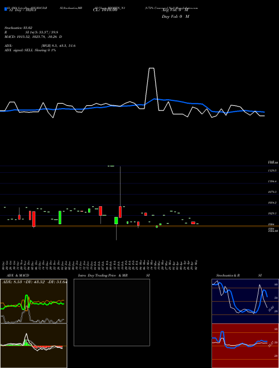Click 'ADX signal: SELL Slowing @ 1%' text

pos(30,50)
